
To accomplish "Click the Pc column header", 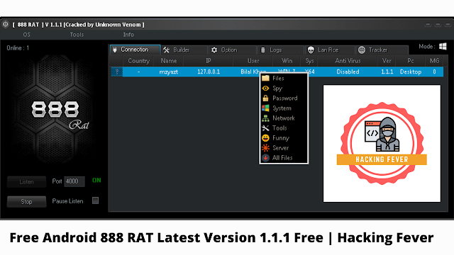I will click(x=411, y=61).
